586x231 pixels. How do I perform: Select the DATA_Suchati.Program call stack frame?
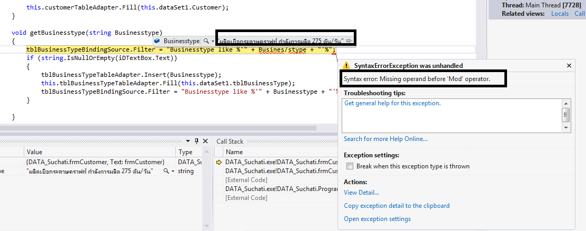pos(281,189)
